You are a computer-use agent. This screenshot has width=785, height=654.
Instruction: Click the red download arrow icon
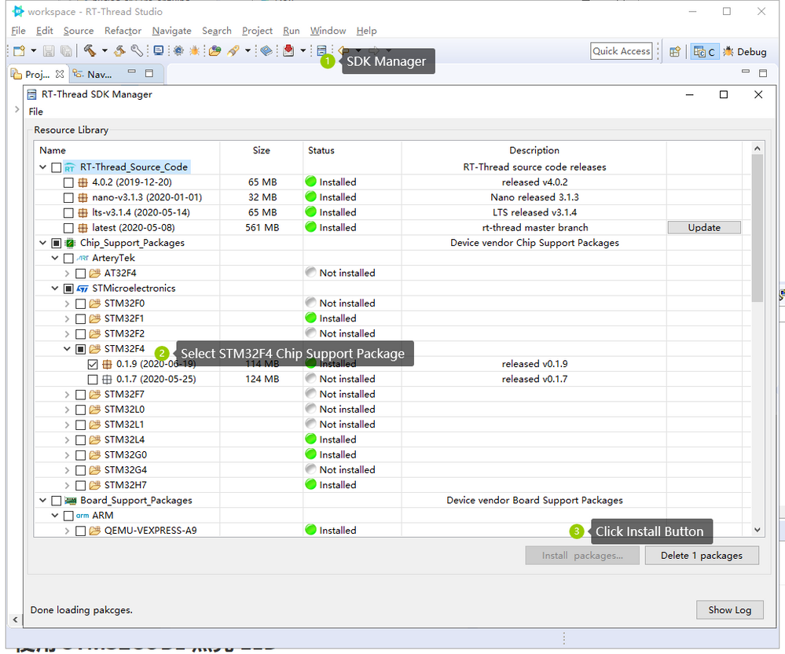(x=288, y=50)
